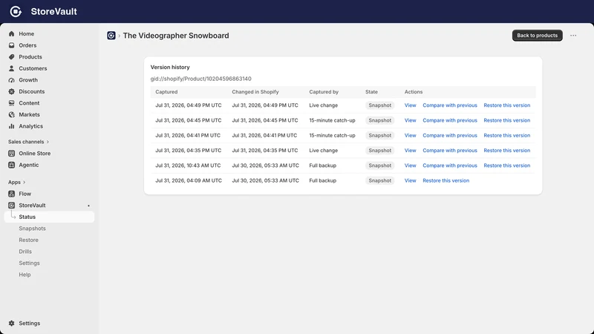
Task: Restore the 04:35 PM version
Action: click(x=507, y=151)
